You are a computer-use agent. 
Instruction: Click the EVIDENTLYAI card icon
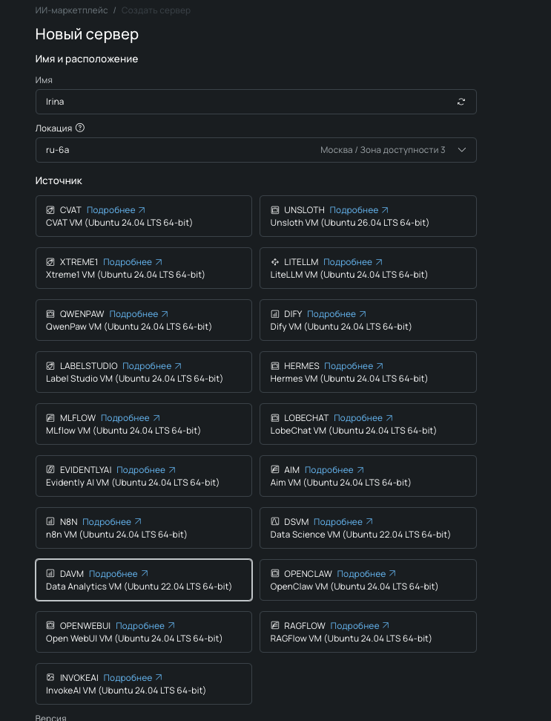click(x=50, y=469)
